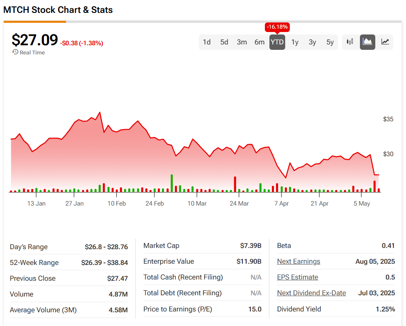Switch to candlestick chart view

coord(350,42)
